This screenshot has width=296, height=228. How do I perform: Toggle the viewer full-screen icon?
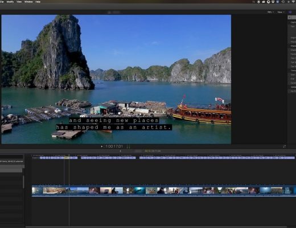[284, 146]
